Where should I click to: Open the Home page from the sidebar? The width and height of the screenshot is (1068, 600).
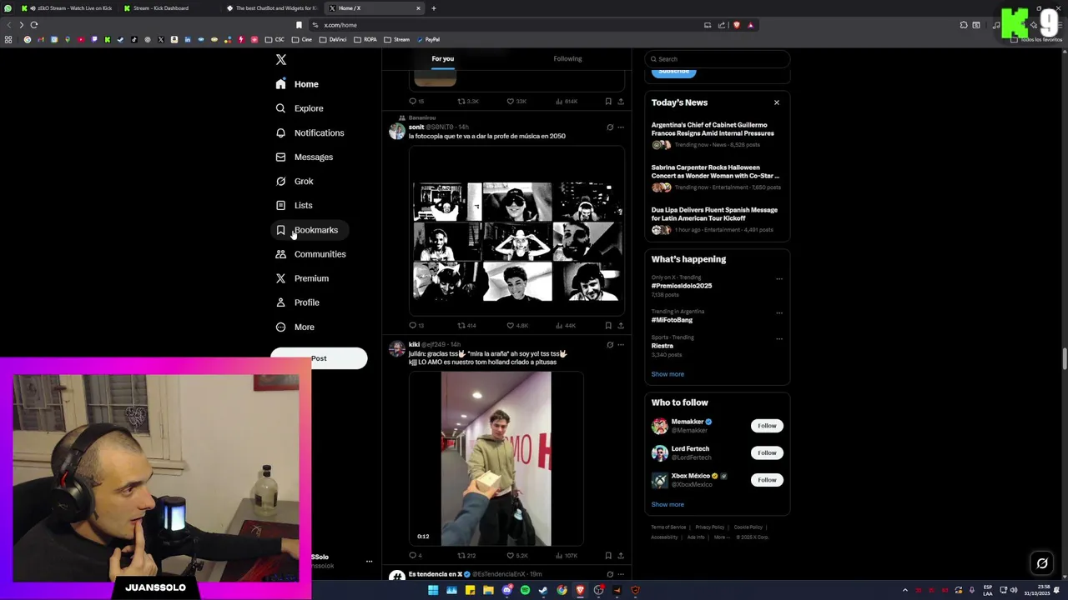[x=298, y=84]
